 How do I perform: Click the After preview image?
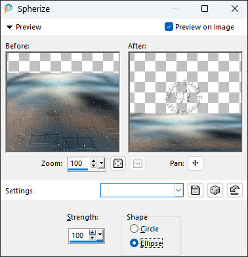pyautogui.click(x=185, y=102)
